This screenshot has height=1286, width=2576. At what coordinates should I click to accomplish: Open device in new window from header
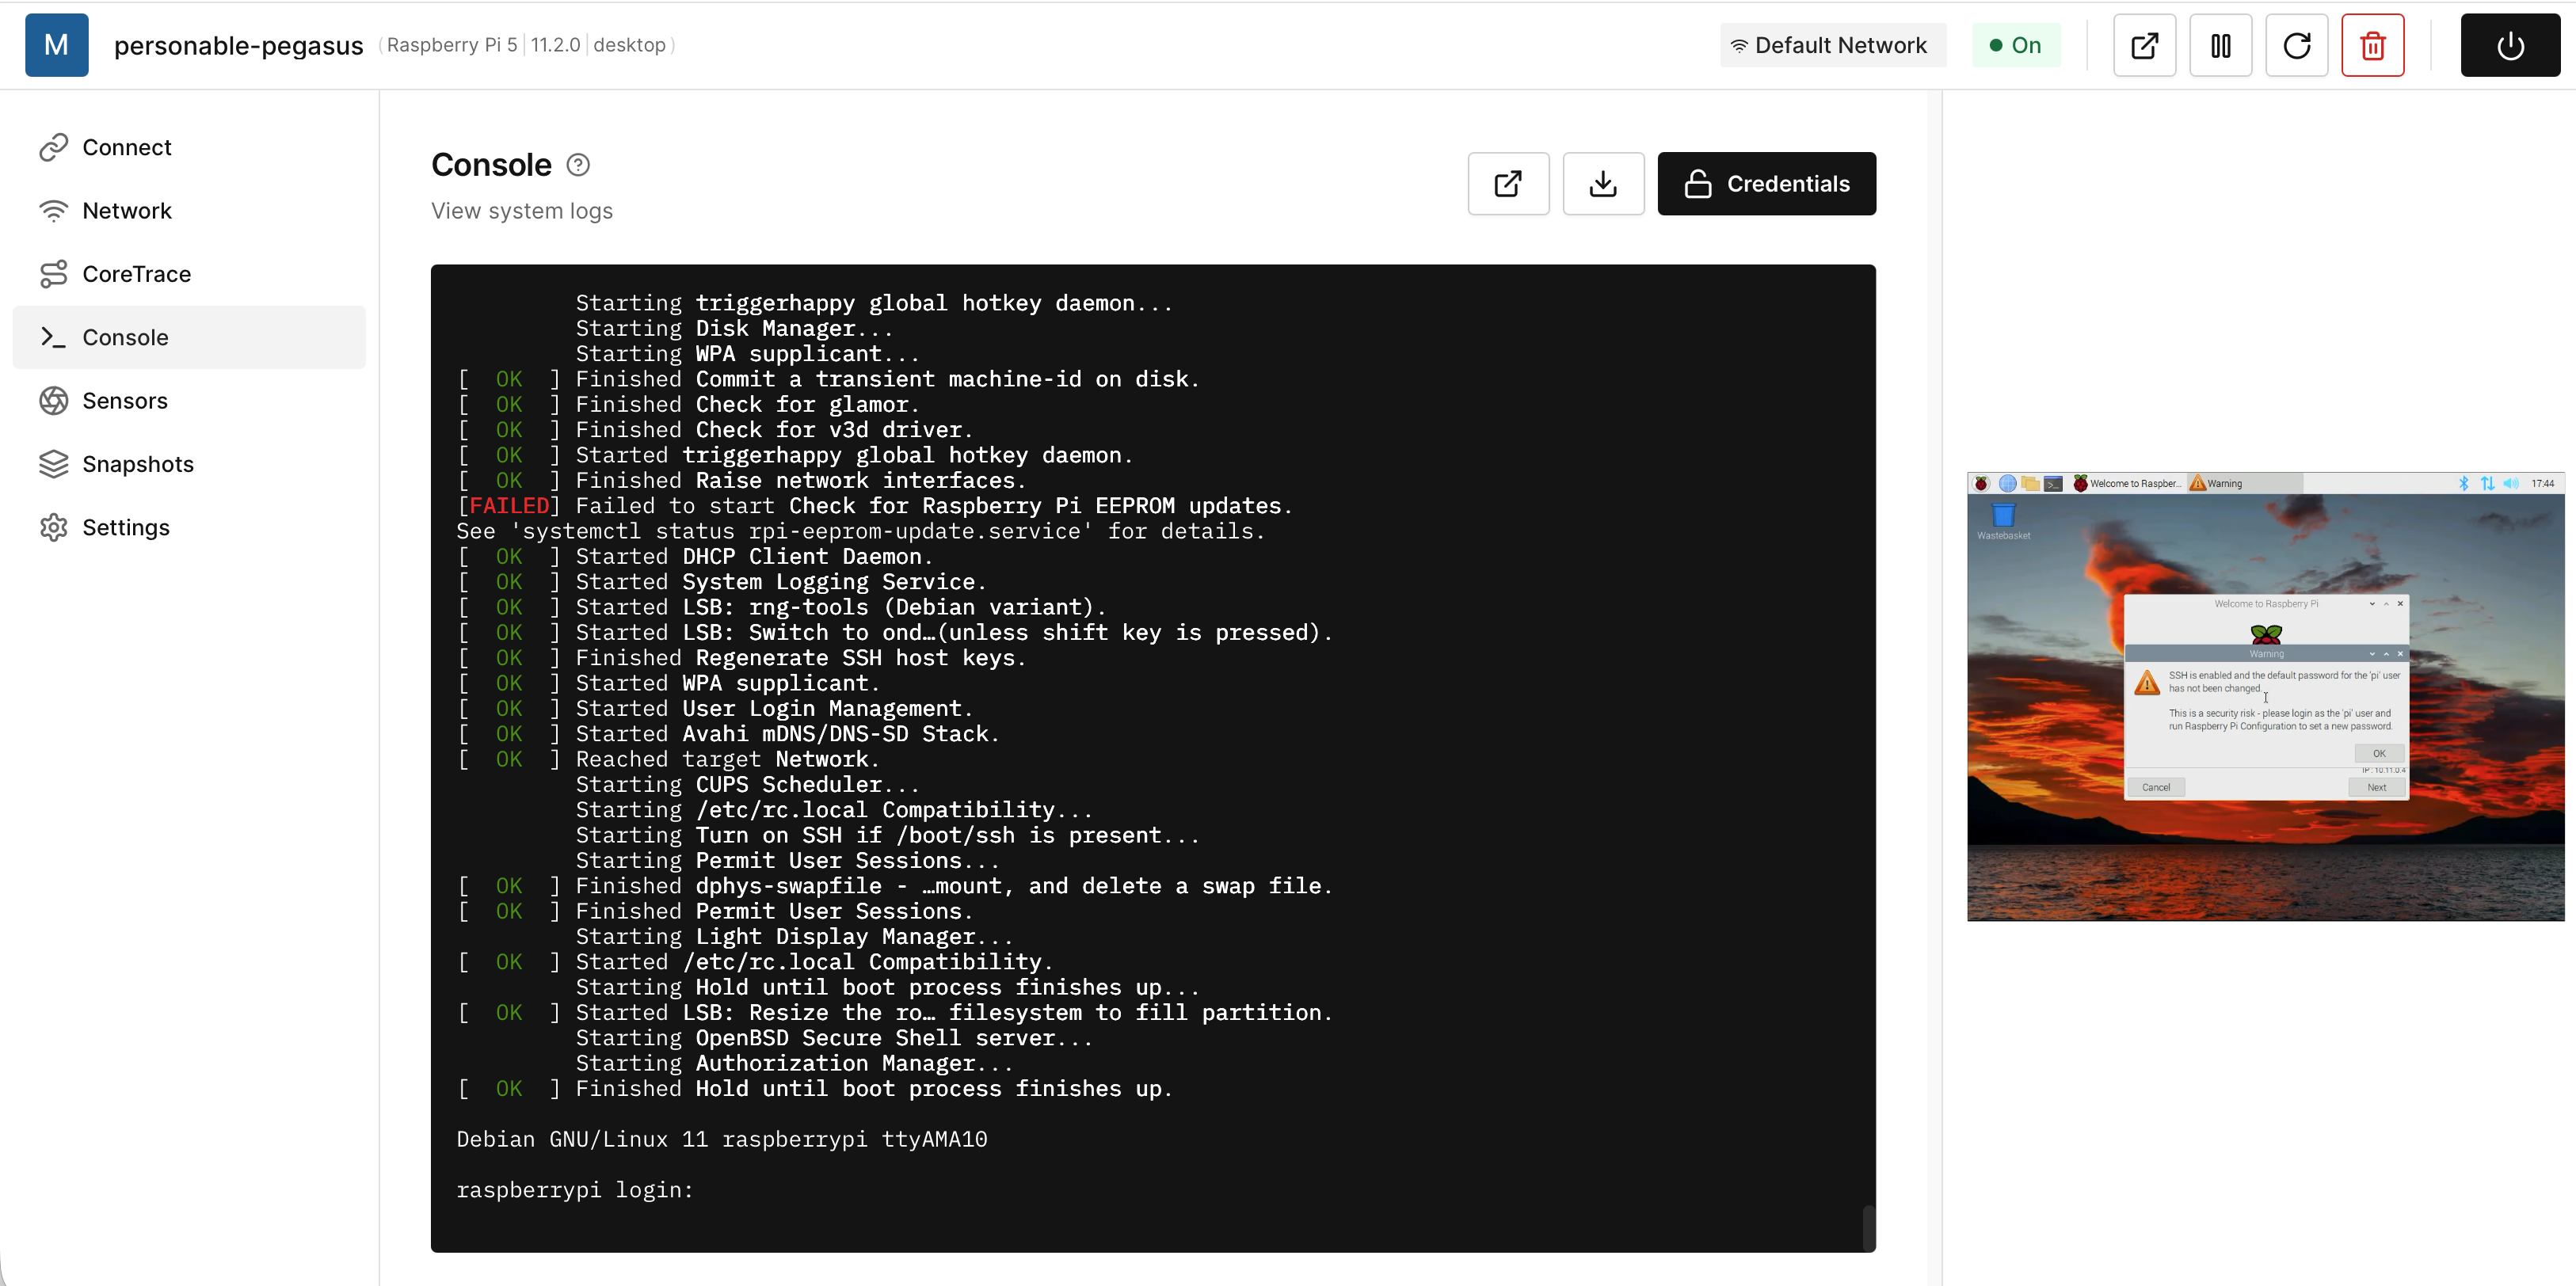coord(2144,45)
